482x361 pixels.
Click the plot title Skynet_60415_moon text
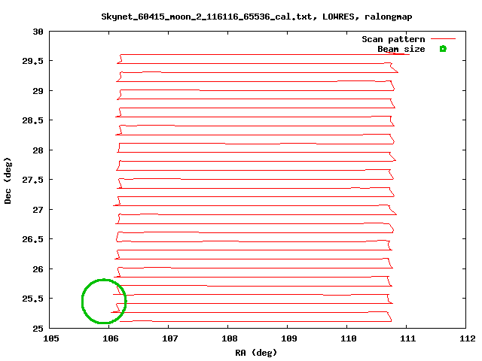[257, 17]
